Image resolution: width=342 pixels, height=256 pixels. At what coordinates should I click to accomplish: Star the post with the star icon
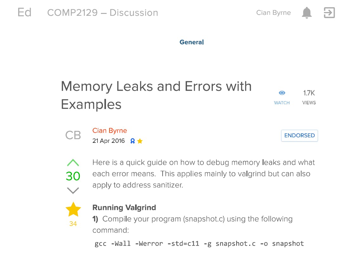pyautogui.click(x=73, y=209)
